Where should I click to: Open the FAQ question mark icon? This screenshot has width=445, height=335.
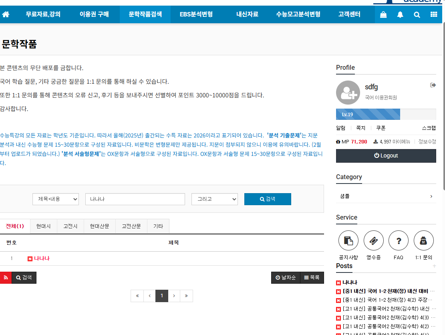[x=399, y=240]
